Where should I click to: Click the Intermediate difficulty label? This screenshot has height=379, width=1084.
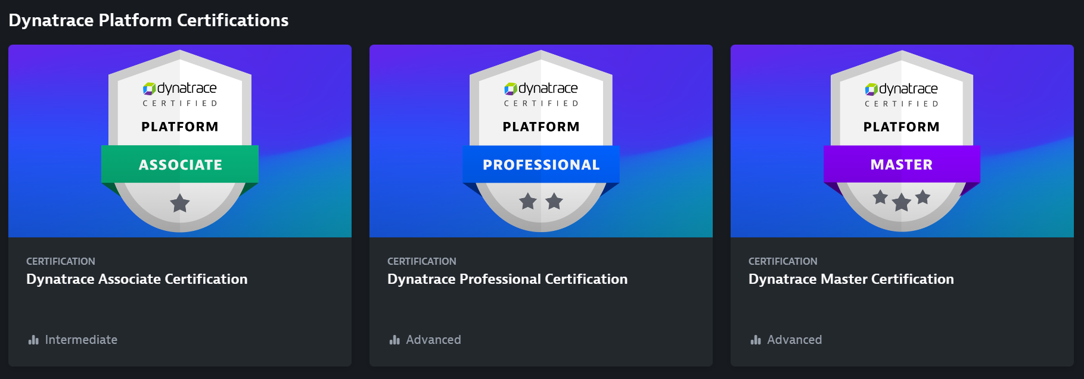[81, 340]
